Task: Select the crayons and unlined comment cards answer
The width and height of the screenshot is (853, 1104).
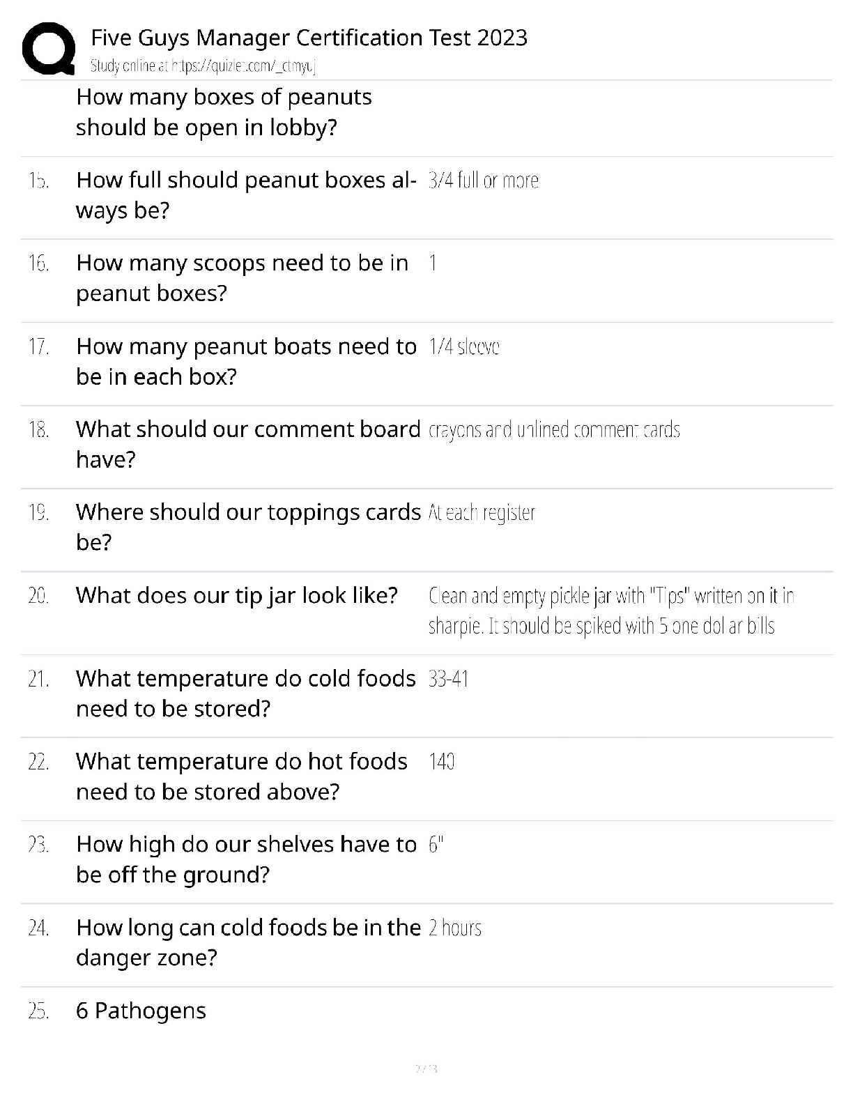Action: [x=554, y=429]
